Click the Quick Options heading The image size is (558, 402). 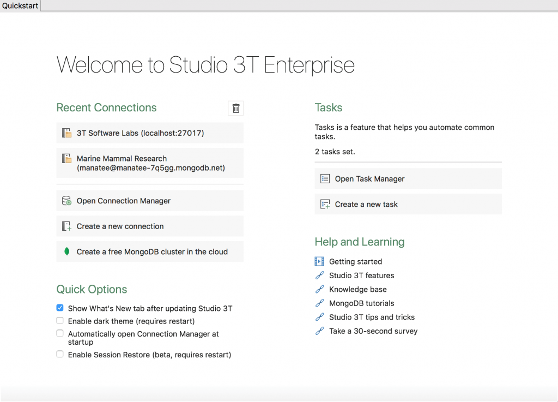click(x=92, y=289)
